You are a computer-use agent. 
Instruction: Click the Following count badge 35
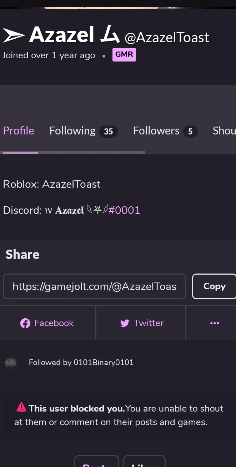click(x=109, y=132)
